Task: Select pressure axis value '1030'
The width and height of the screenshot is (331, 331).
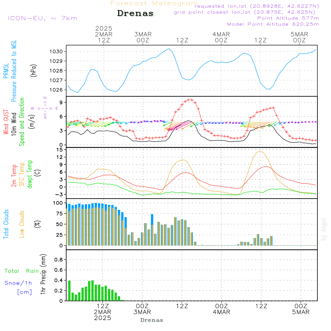Action: 56,52
